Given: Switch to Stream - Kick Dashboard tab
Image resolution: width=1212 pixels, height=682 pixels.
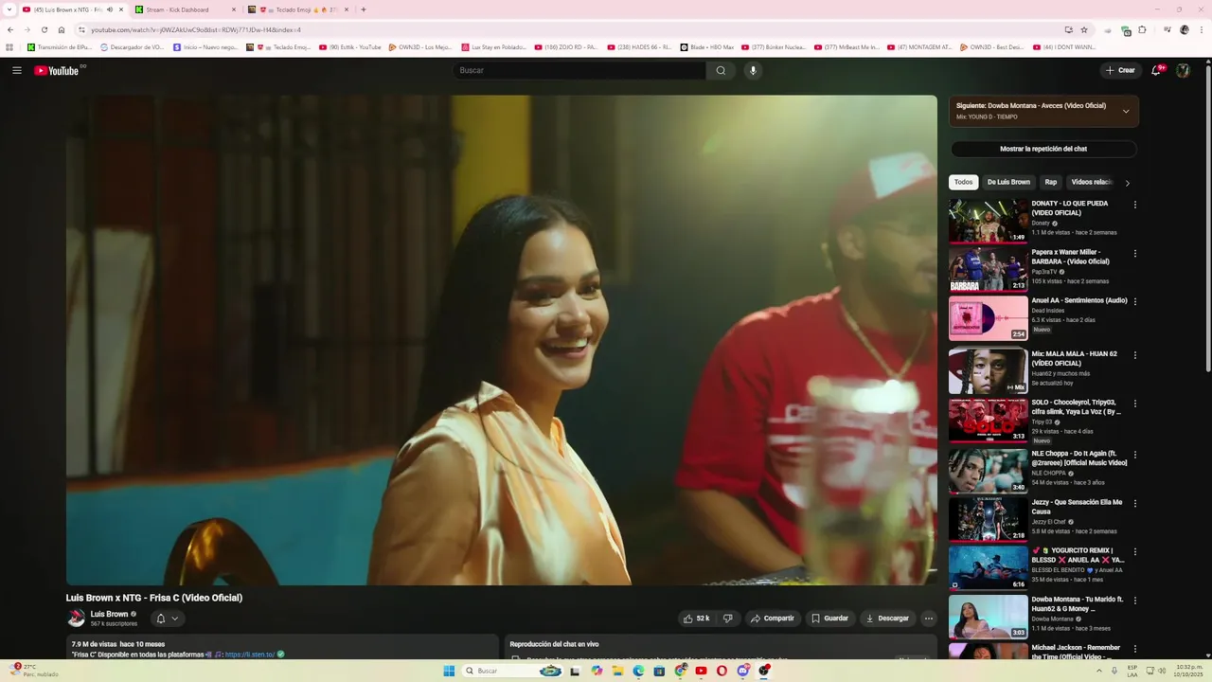Looking at the screenshot, I should click(x=185, y=9).
